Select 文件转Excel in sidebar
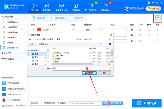The width and height of the screenshot is (164, 109). point(12,32)
